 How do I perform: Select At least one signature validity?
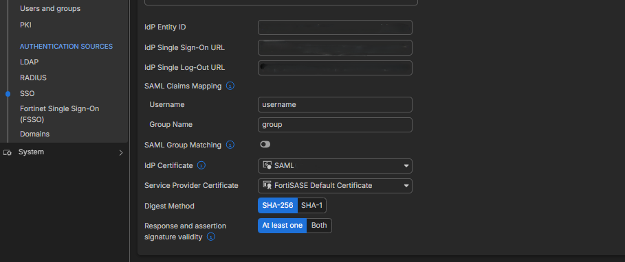click(282, 226)
